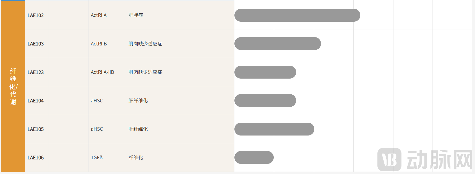The image size is (475, 174).
Task: Select the LAE105 pipeline code
Action: (x=36, y=129)
